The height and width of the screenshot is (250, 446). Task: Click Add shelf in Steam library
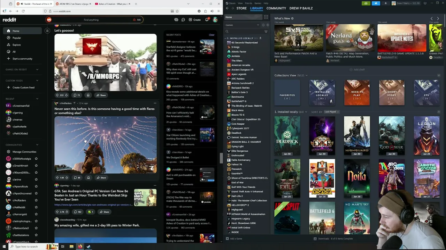tap(357, 69)
